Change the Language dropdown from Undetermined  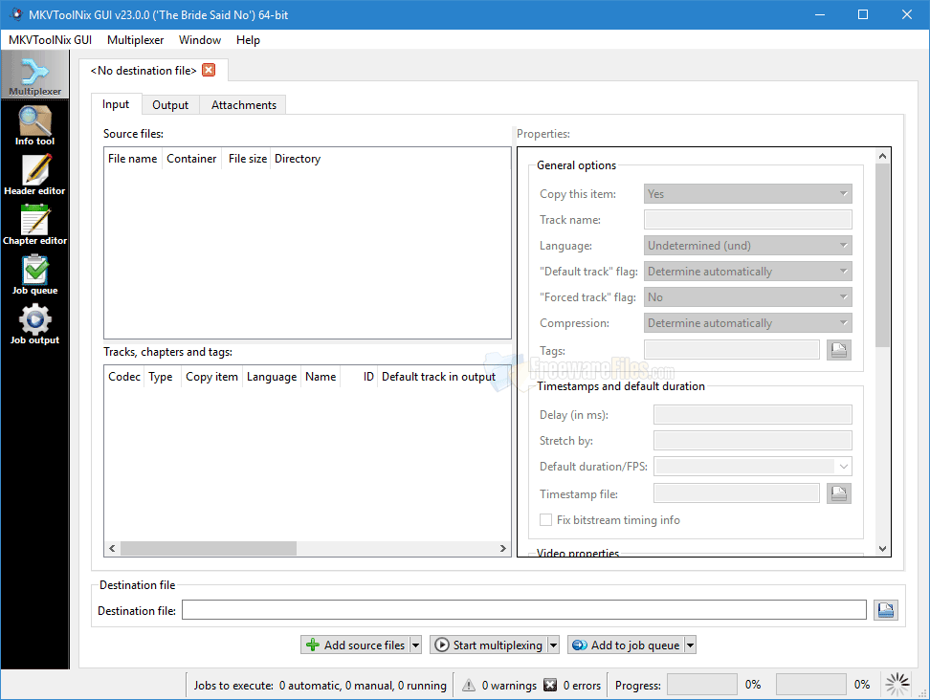(x=747, y=245)
